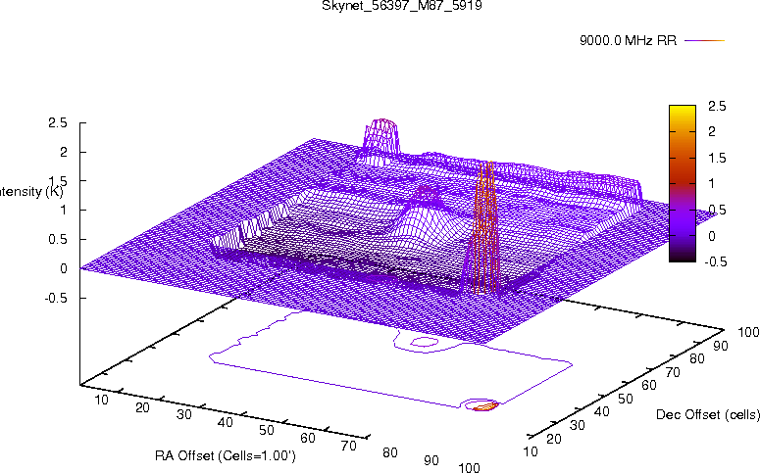Click the 50 tick on the RA Offset axis
Screen dimensions: 760x473
[267, 430]
